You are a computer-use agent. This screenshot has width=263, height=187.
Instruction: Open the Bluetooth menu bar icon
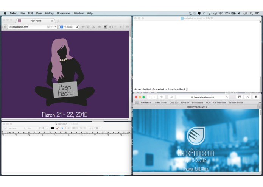(204, 13)
